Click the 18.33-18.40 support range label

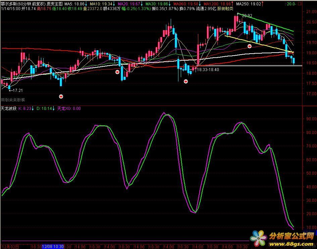208,70
